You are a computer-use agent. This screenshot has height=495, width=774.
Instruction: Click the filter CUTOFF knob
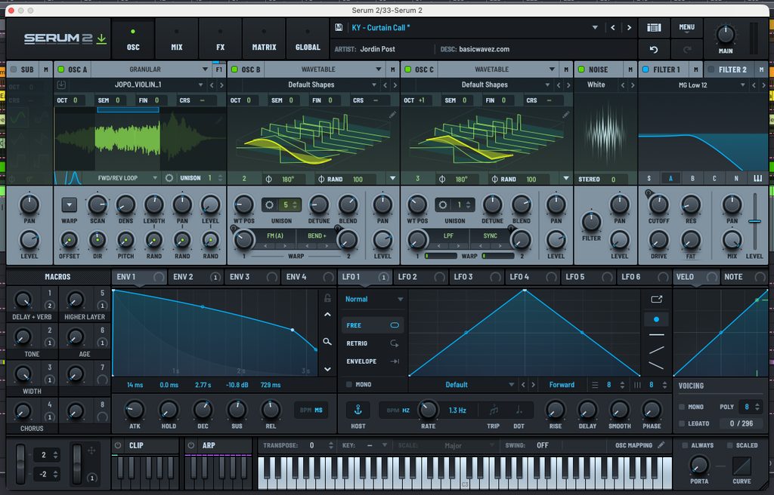click(658, 204)
